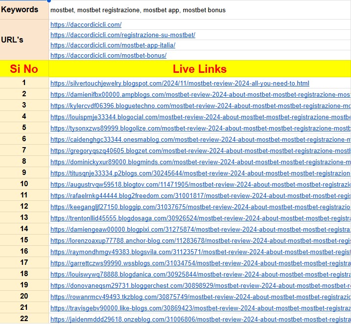Viewport: 351px width, 324px height.
Task: Select the cell with serial number 21
Action: click(x=24, y=307)
